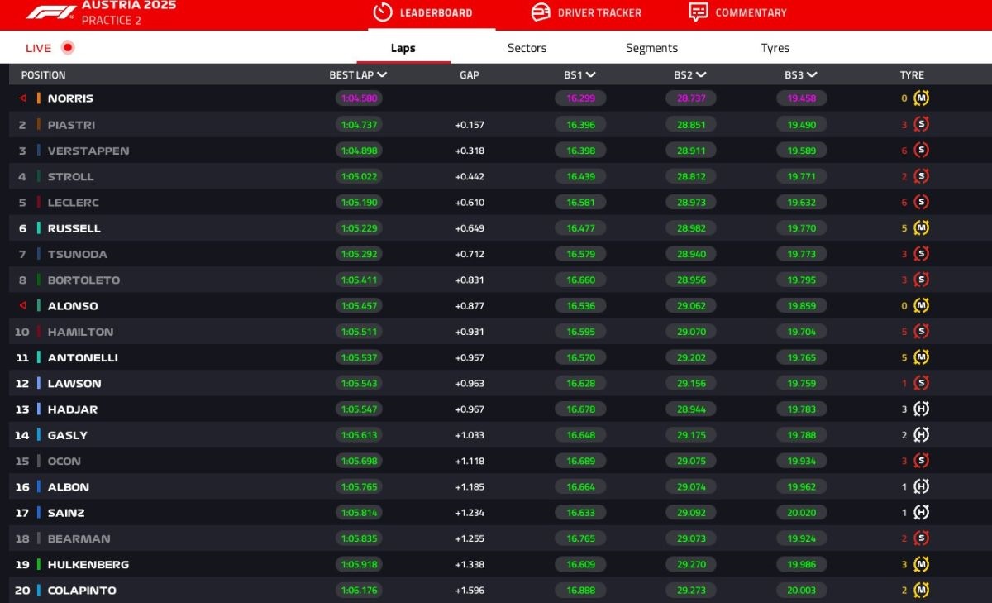Click Norris's purple best lap time

coord(359,98)
